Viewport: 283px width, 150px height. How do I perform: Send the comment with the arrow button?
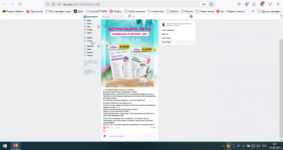coord(155,136)
